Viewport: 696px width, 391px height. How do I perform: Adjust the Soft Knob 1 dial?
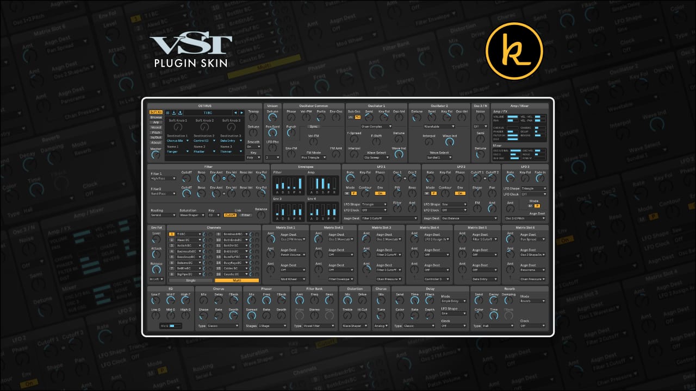pyautogui.click(x=178, y=127)
